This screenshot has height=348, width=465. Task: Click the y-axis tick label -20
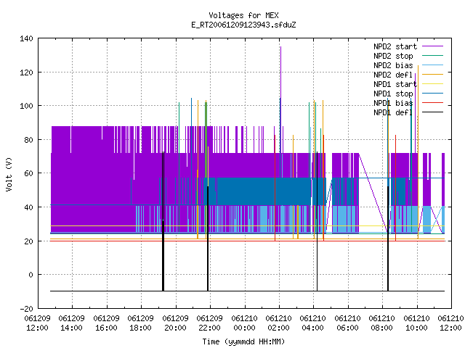[26, 309]
